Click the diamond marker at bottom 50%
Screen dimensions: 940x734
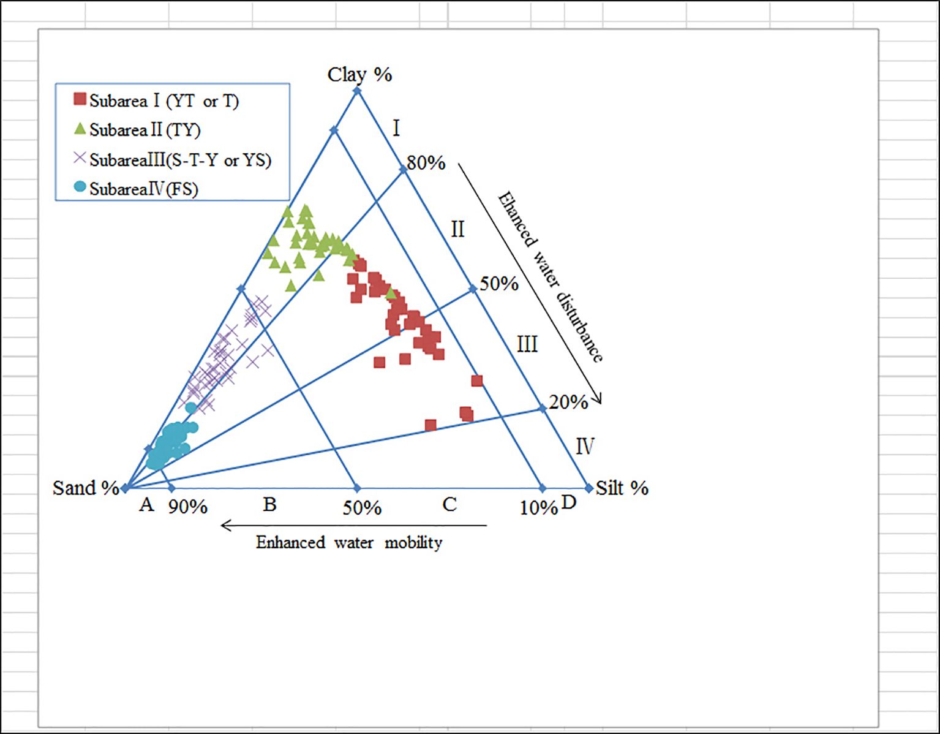358,488
